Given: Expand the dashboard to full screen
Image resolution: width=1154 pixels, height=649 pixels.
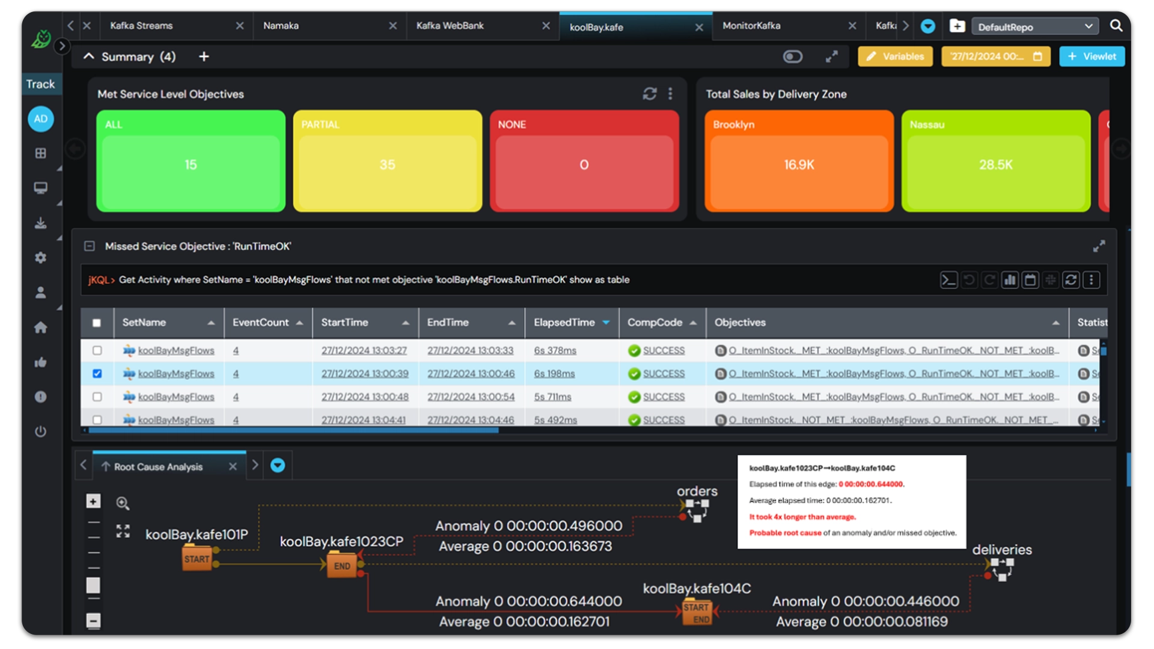Looking at the screenshot, I should pos(831,56).
